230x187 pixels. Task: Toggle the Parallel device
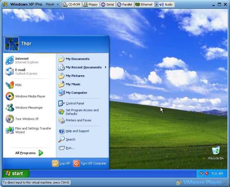(x=125, y=5)
